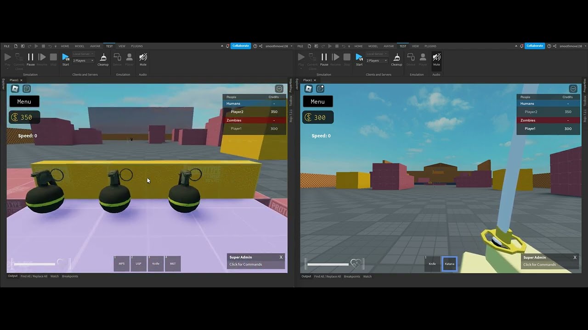This screenshot has width=588, height=330.
Task: Click share icon in left window
Action: click(x=261, y=46)
